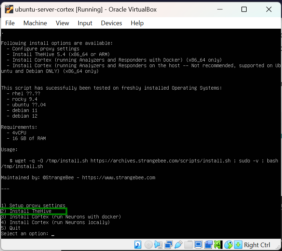Open the Machine menu
Viewport: 282px width, 251px height.
35,23
